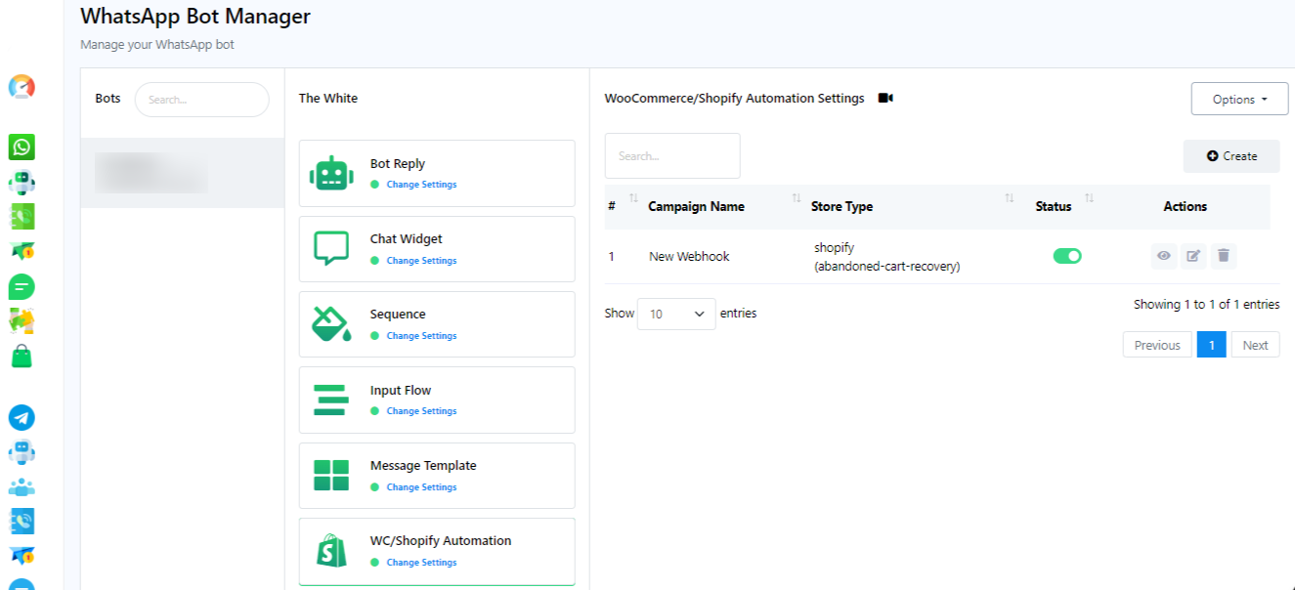Toggle the New Webhook status switch off
This screenshot has width=1295, height=590.
point(1067,256)
